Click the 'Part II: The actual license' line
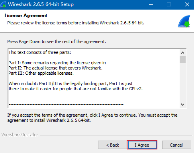 click(x=55, y=68)
